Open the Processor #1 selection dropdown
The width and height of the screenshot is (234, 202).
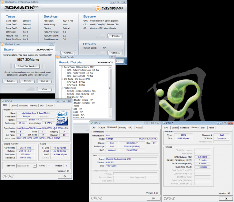[x=26, y=166]
